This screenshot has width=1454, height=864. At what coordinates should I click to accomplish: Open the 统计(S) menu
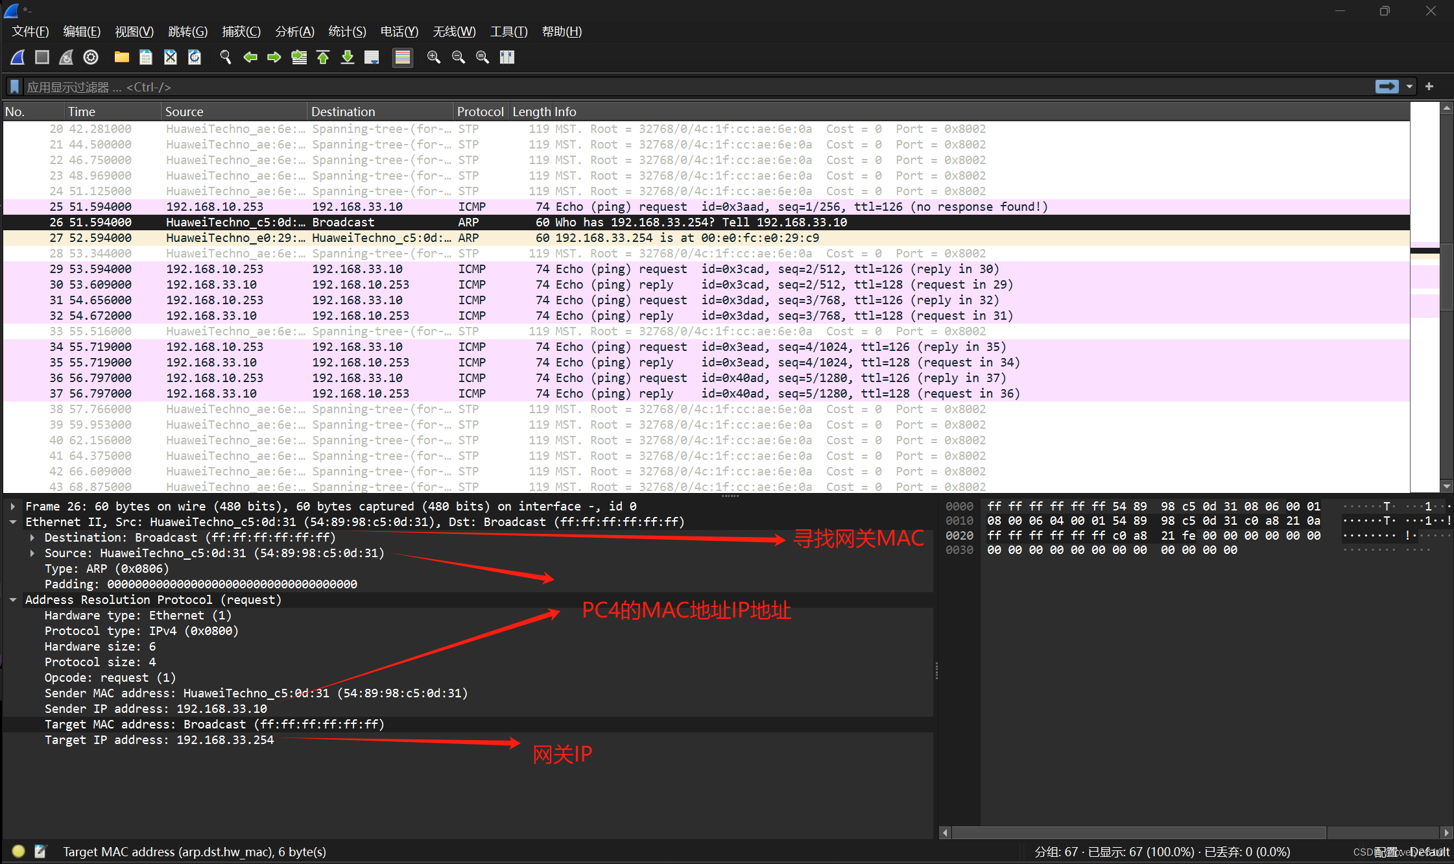click(x=347, y=31)
